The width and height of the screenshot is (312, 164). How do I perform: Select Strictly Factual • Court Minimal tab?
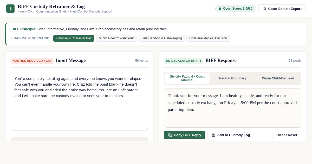click(187, 78)
